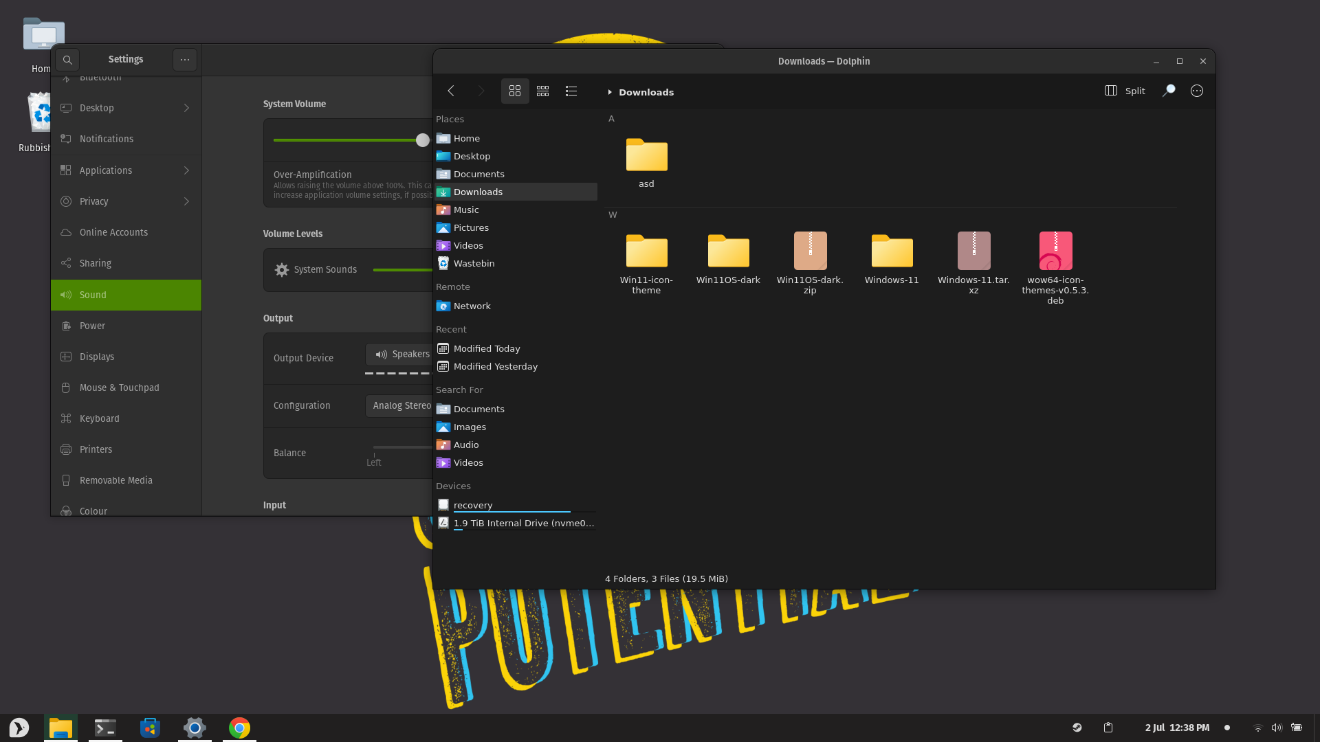The image size is (1320, 742).
Task: Open the Power settings page
Action: coord(92,326)
